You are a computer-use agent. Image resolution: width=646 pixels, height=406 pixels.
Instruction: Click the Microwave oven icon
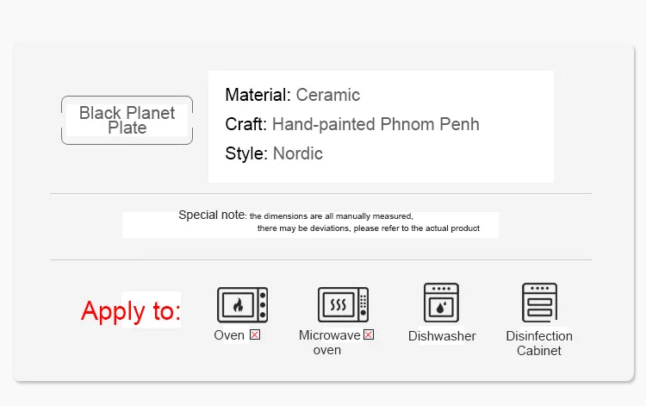pos(343,304)
